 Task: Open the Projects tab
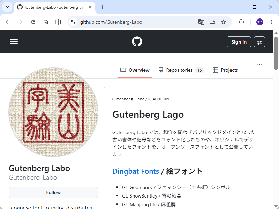pos(225,70)
